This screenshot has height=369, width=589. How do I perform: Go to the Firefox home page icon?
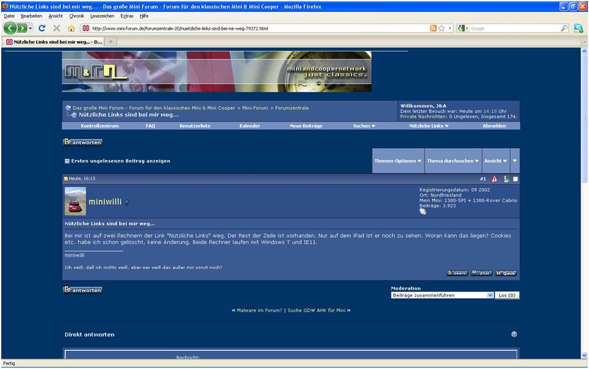71,28
